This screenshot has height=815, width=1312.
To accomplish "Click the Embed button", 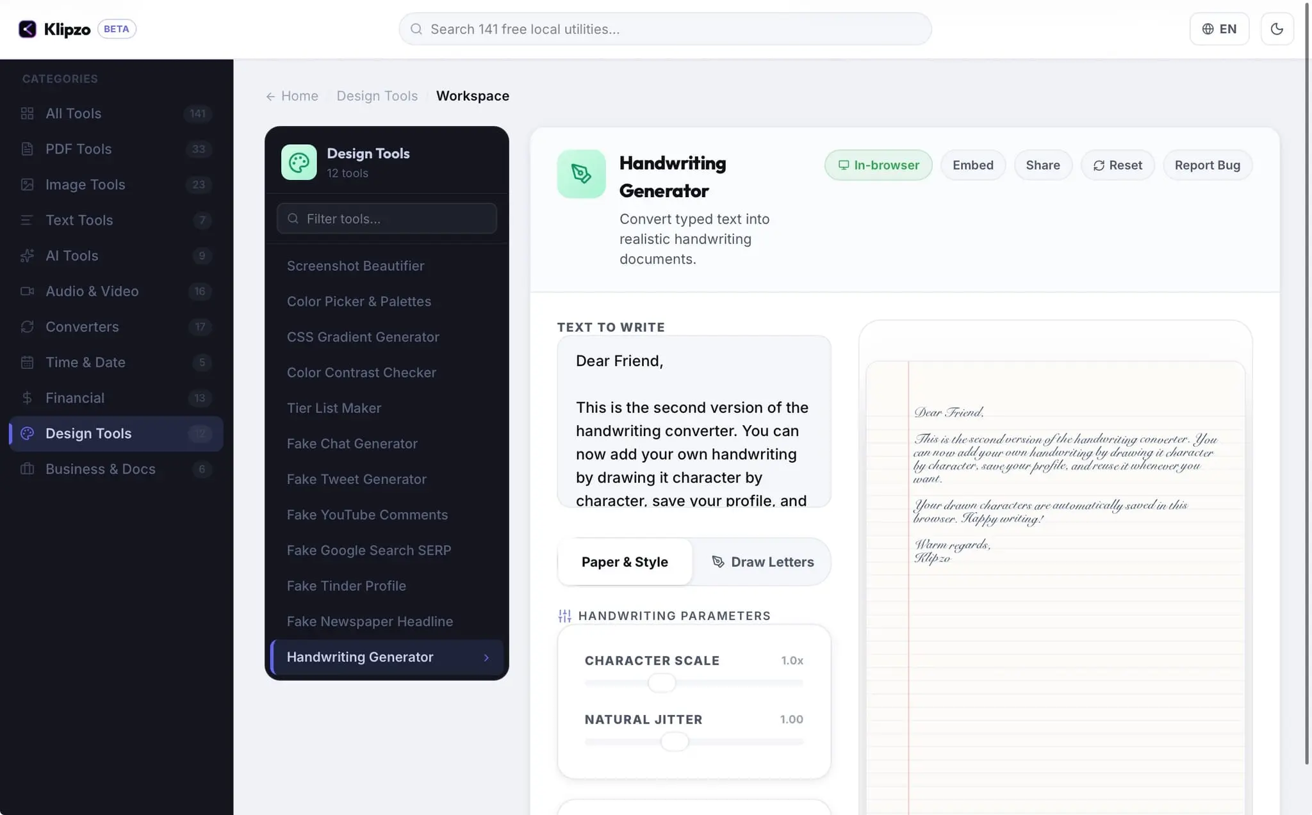I will click(x=972, y=165).
